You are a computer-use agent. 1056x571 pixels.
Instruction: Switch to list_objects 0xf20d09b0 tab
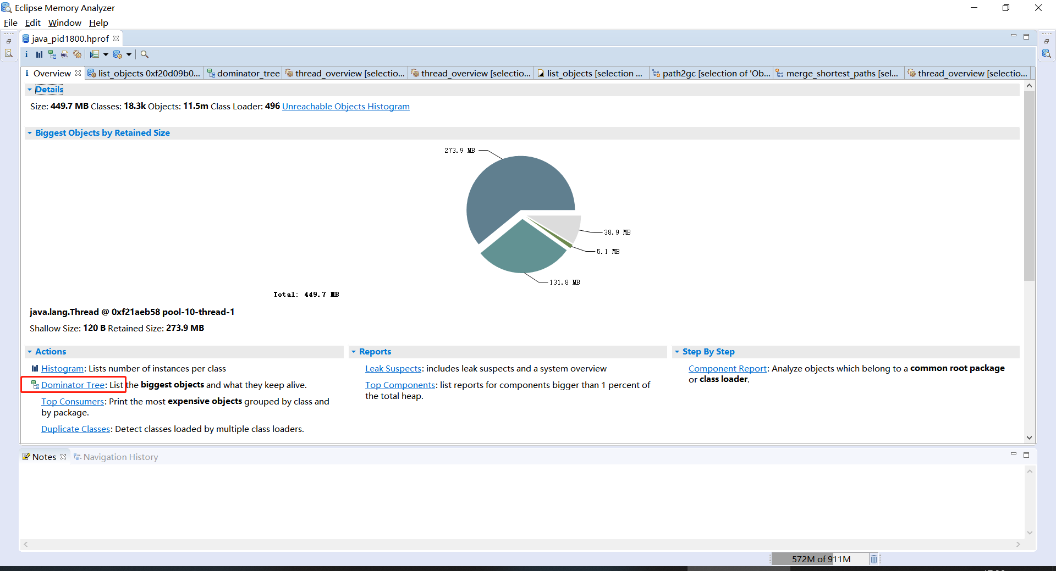point(144,73)
